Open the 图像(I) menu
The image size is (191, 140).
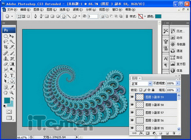click(38, 10)
